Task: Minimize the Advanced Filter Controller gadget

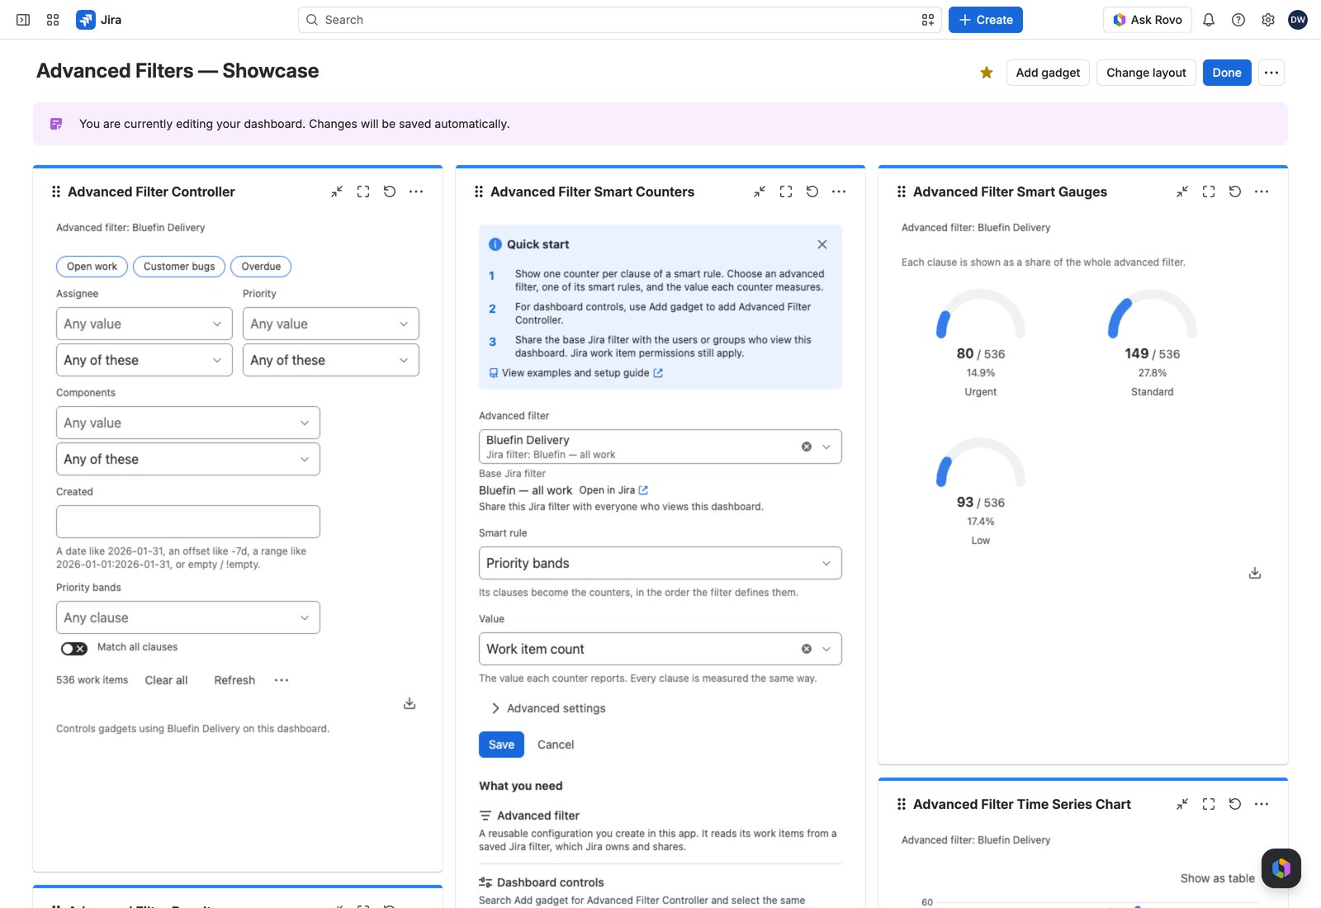Action: (337, 192)
